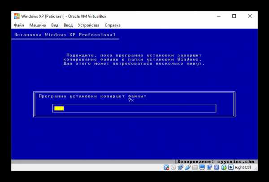Click the virtualization 'V' indicator icon
The image size is (269, 182).
(217, 167)
